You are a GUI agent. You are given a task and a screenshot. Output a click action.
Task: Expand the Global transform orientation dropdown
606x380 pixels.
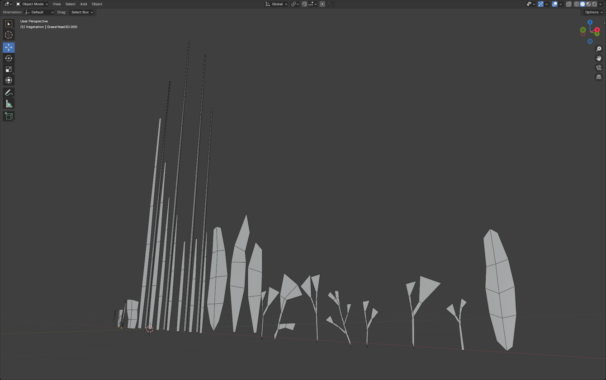pos(276,4)
